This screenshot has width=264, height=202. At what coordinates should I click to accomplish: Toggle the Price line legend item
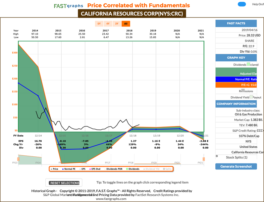pyautogui.click(x=54, y=169)
